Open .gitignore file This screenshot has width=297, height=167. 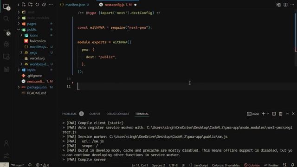tap(34, 76)
